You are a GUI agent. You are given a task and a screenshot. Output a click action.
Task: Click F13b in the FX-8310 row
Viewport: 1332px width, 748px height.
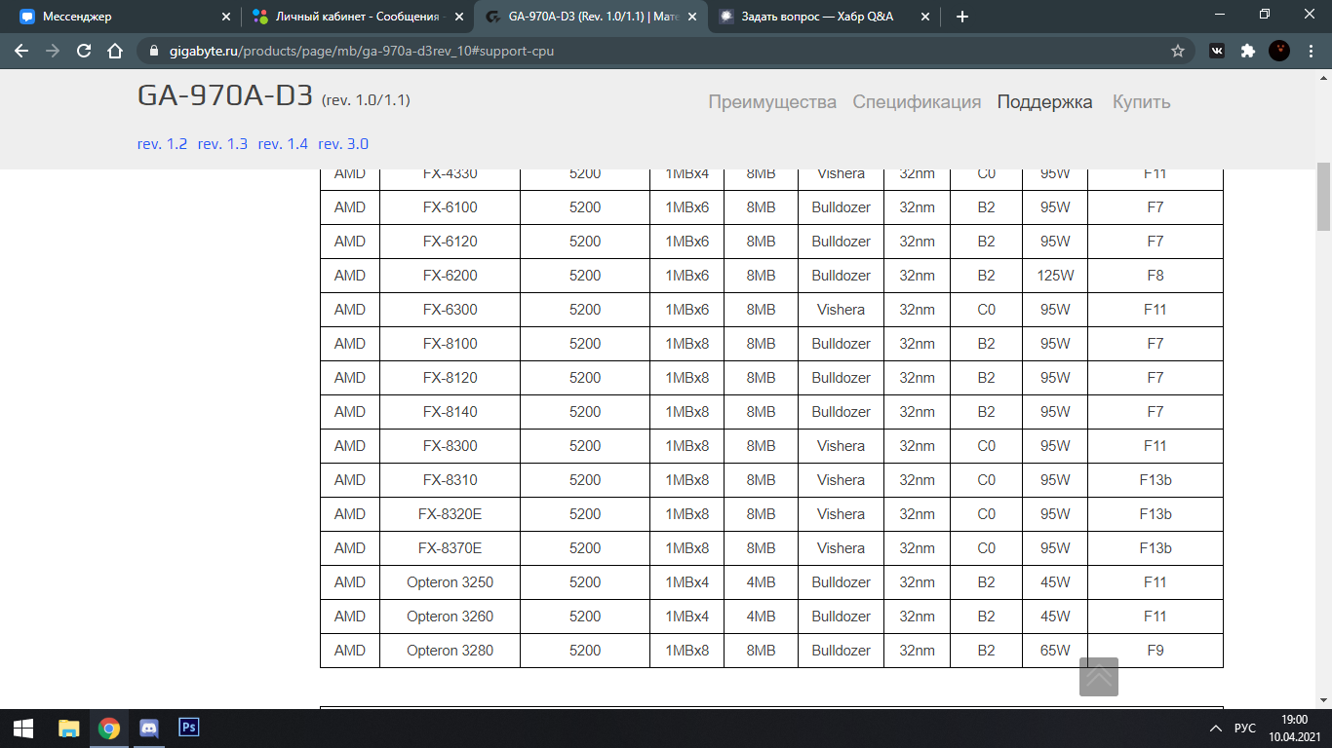pyautogui.click(x=1156, y=480)
